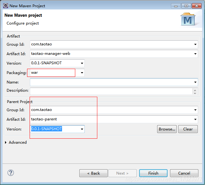Minimize the New Maven Project window
205x185 pixels.
176,6
